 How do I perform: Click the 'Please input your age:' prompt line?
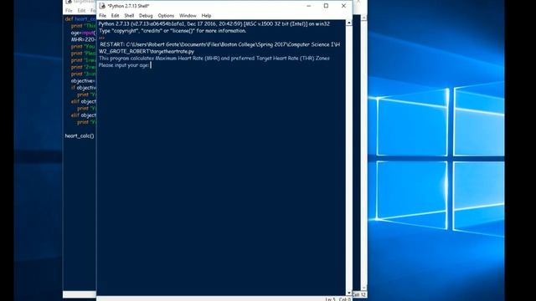[124, 65]
